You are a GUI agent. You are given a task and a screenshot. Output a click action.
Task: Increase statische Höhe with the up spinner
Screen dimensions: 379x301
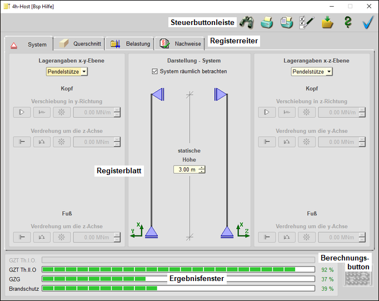(x=202, y=167)
